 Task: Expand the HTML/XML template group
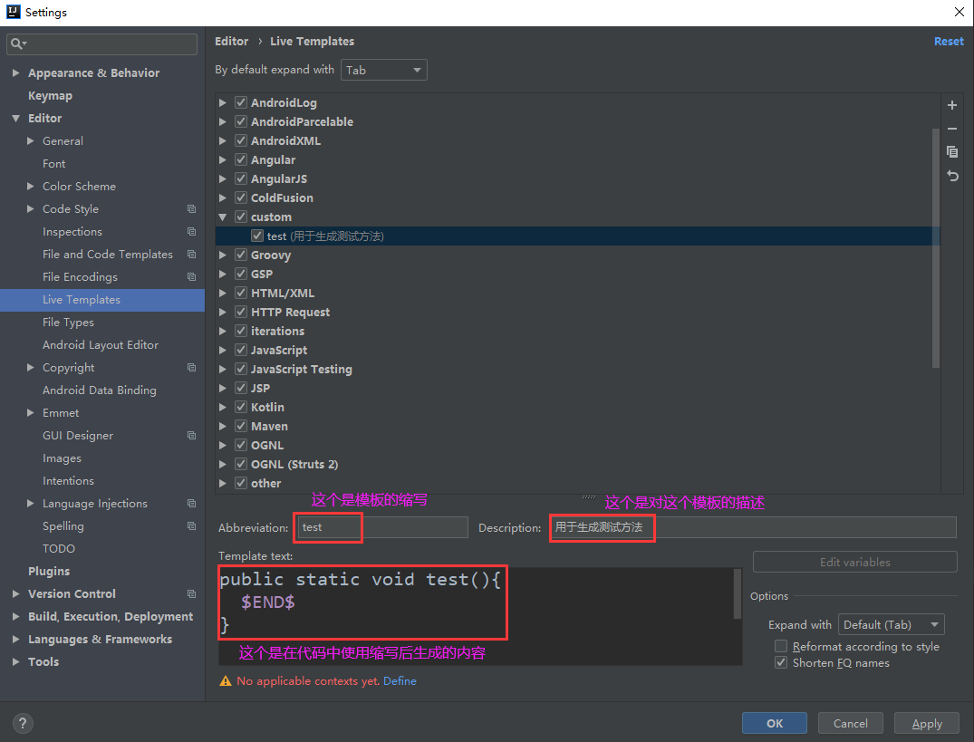point(222,293)
